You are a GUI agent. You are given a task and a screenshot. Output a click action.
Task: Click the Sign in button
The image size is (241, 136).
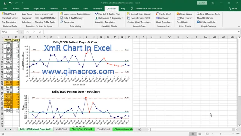point(202,3)
